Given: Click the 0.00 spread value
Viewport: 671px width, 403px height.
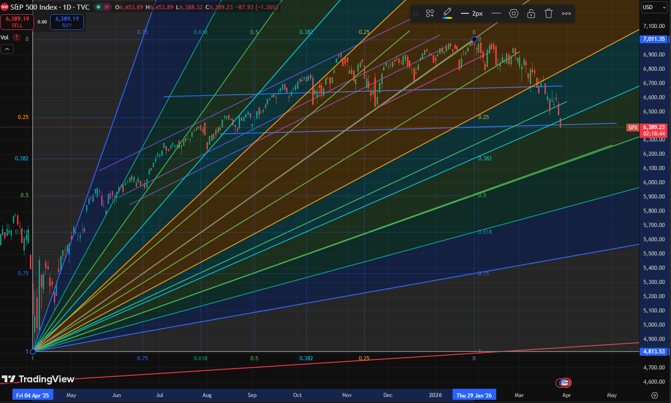Looking at the screenshot, I should click(x=42, y=22).
